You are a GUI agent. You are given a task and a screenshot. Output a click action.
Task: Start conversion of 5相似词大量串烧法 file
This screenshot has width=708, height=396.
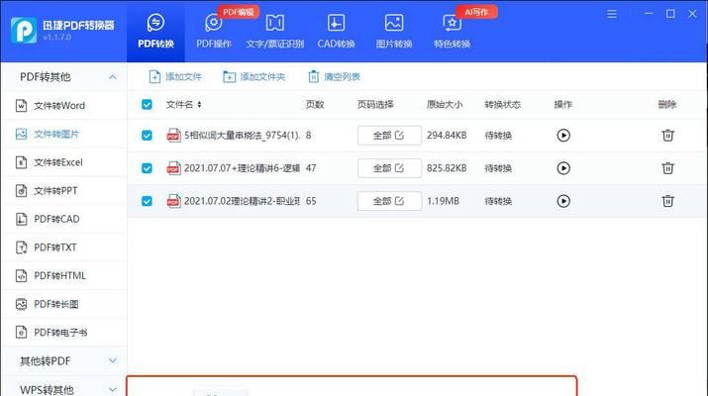pos(563,136)
